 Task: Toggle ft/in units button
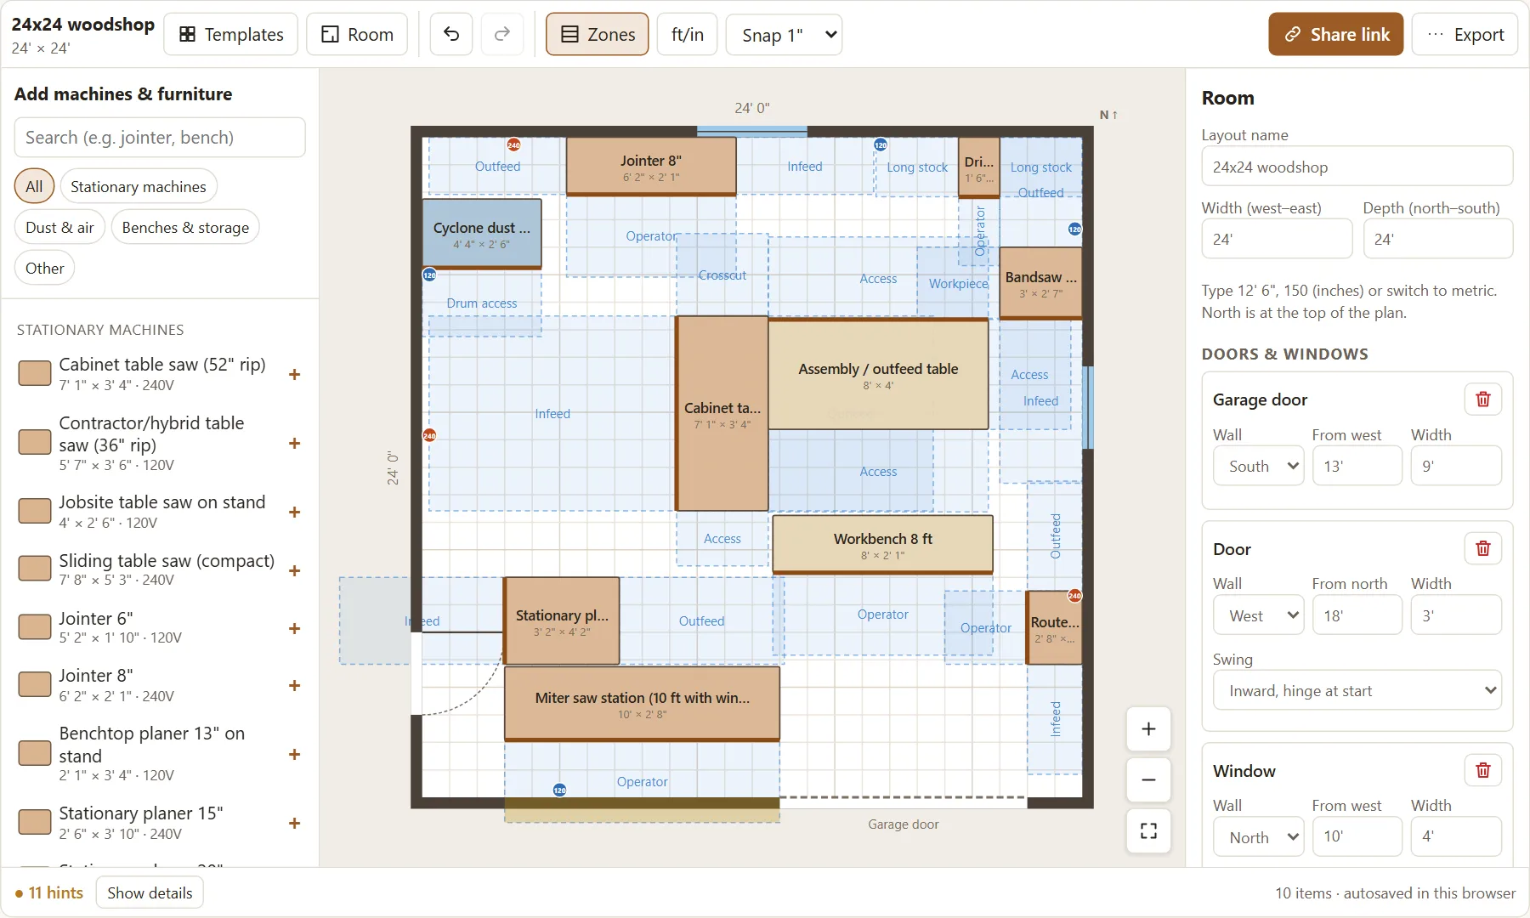click(x=687, y=34)
